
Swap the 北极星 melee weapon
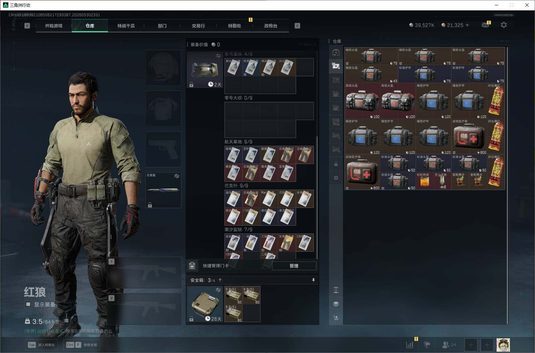pyautogui.click(x=177, y=176)
